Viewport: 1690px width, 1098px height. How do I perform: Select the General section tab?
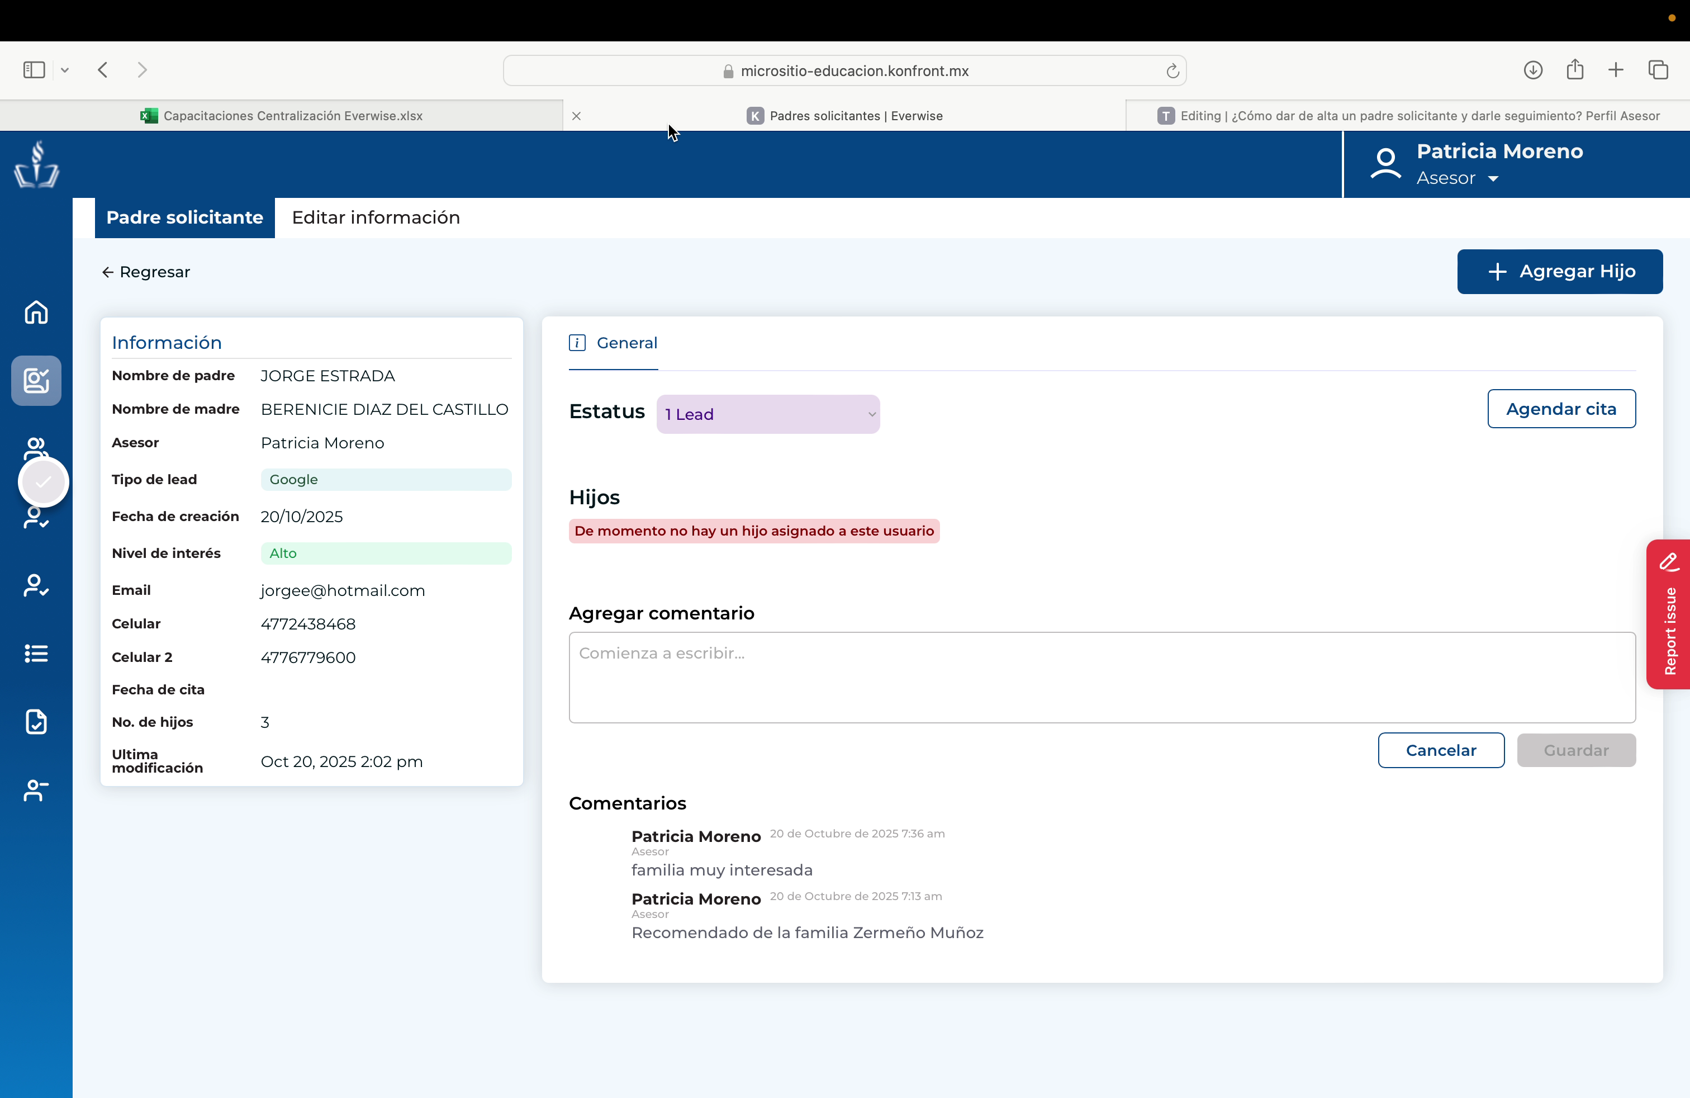[614, 343]
